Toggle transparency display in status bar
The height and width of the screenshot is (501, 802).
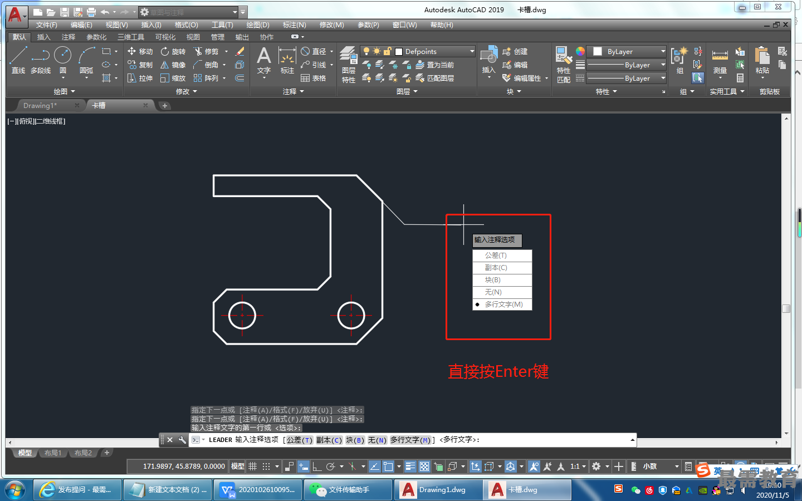point(424,466)
